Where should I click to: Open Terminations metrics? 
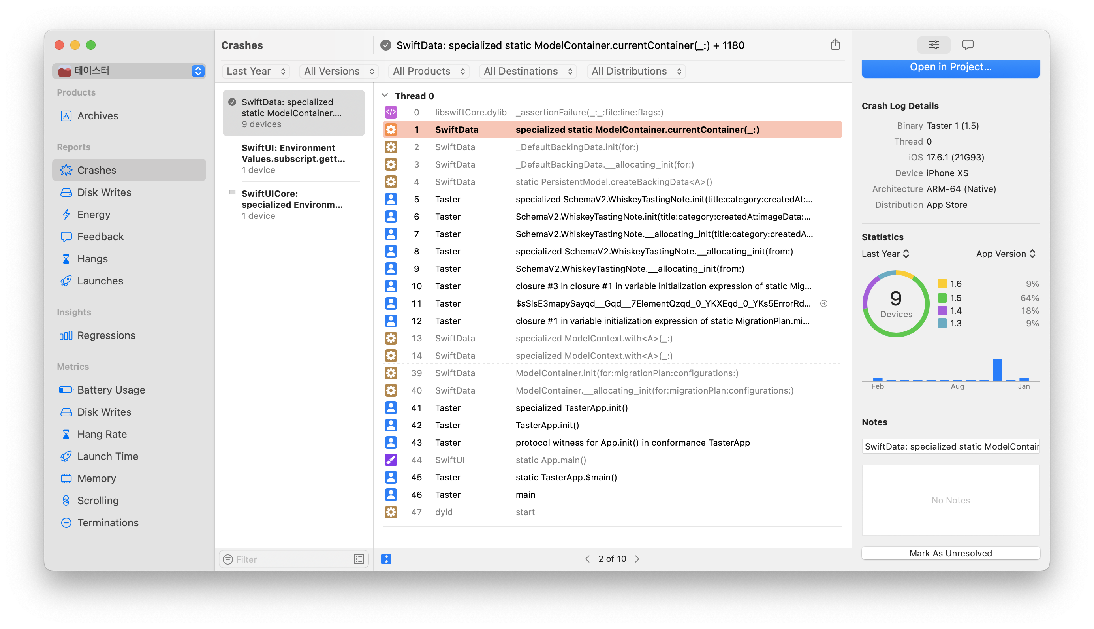pyautogui.click(x=129, y=522)
